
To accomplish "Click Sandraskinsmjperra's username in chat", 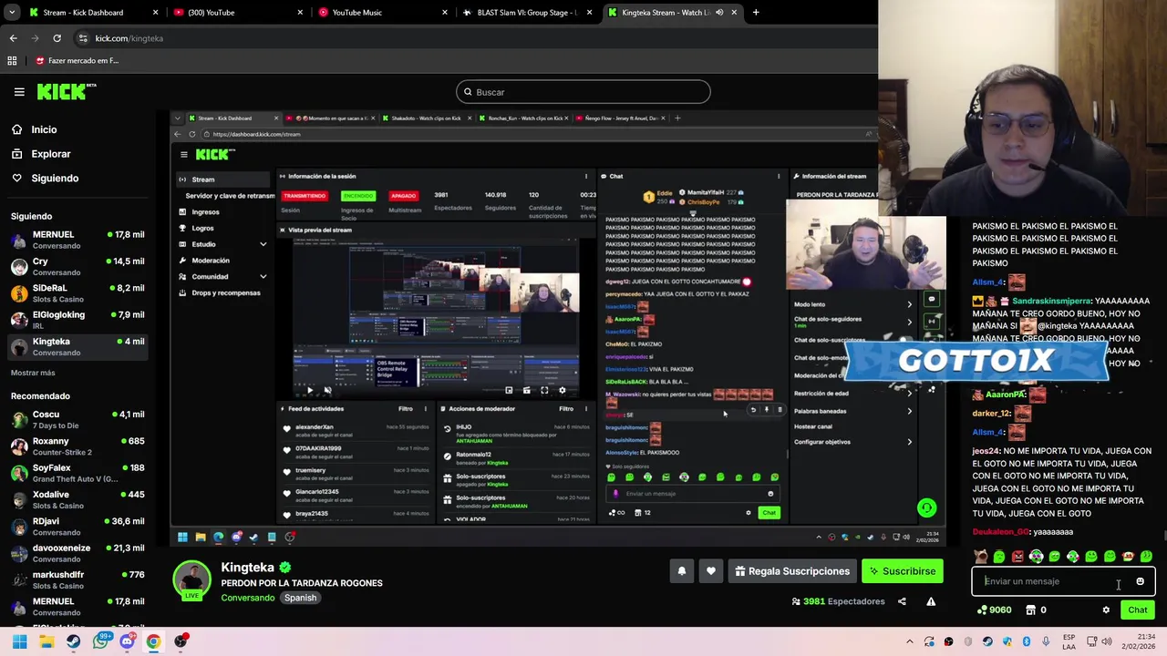I will click(1051, 301).
